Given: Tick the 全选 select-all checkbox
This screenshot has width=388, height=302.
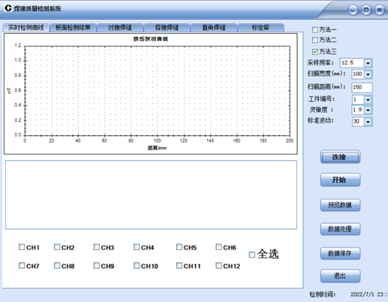Looking at the screenshot, I should (x=252, y=255).
